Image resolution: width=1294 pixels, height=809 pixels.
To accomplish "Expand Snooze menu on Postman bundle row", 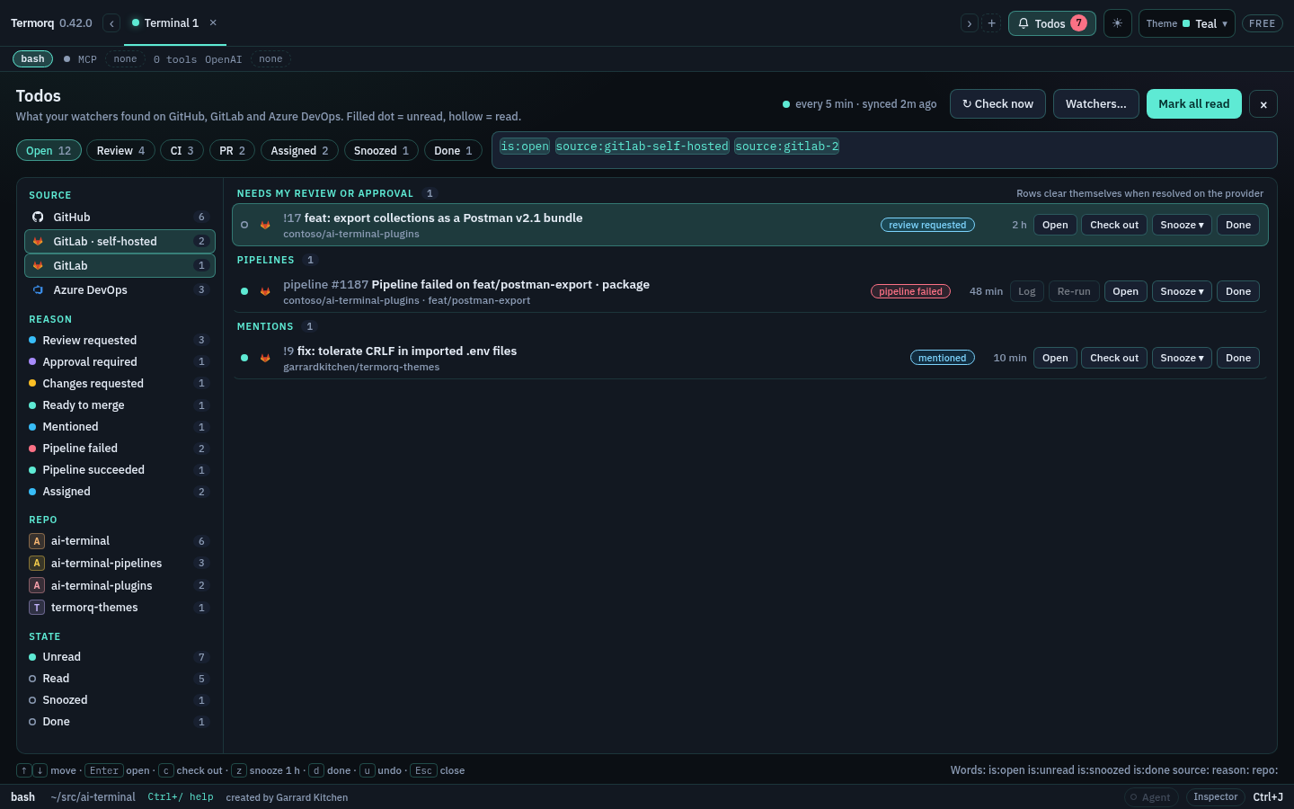I will click(x=1182, y=225).
